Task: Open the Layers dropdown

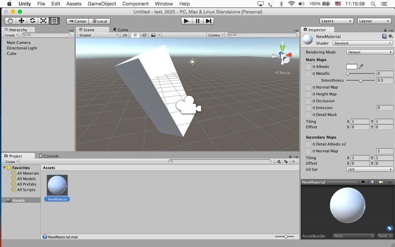Action: tap(336, 21)
